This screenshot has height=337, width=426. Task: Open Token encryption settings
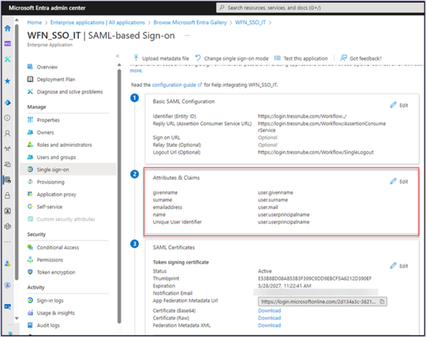tap(55, 272)
